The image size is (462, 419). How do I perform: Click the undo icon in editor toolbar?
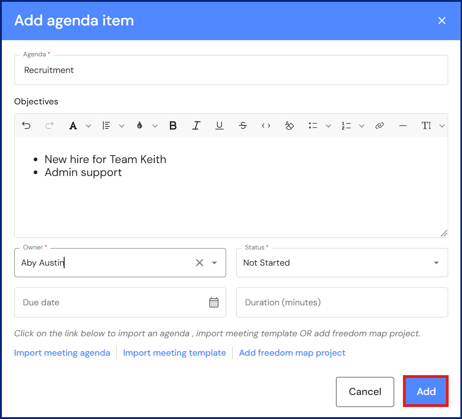click(26, 126)
